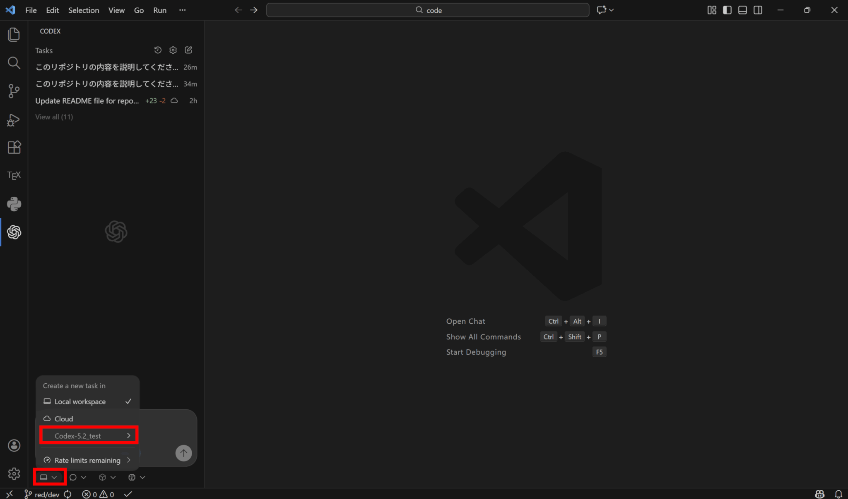Click the new task edit icon
The height and width of the screenshot is (499, 848).
click(x=188, y=50)
